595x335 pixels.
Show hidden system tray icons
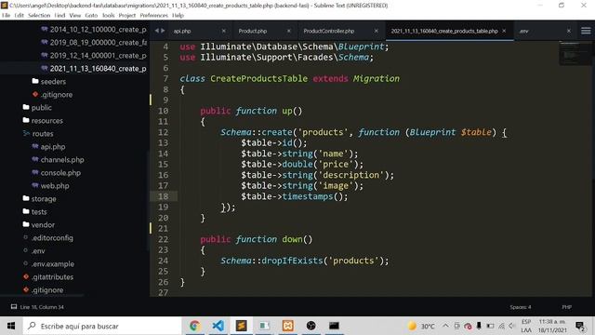click(x=445, y=326)
